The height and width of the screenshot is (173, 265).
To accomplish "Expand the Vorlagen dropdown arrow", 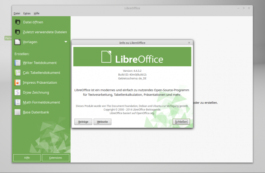I will [66, 42].
